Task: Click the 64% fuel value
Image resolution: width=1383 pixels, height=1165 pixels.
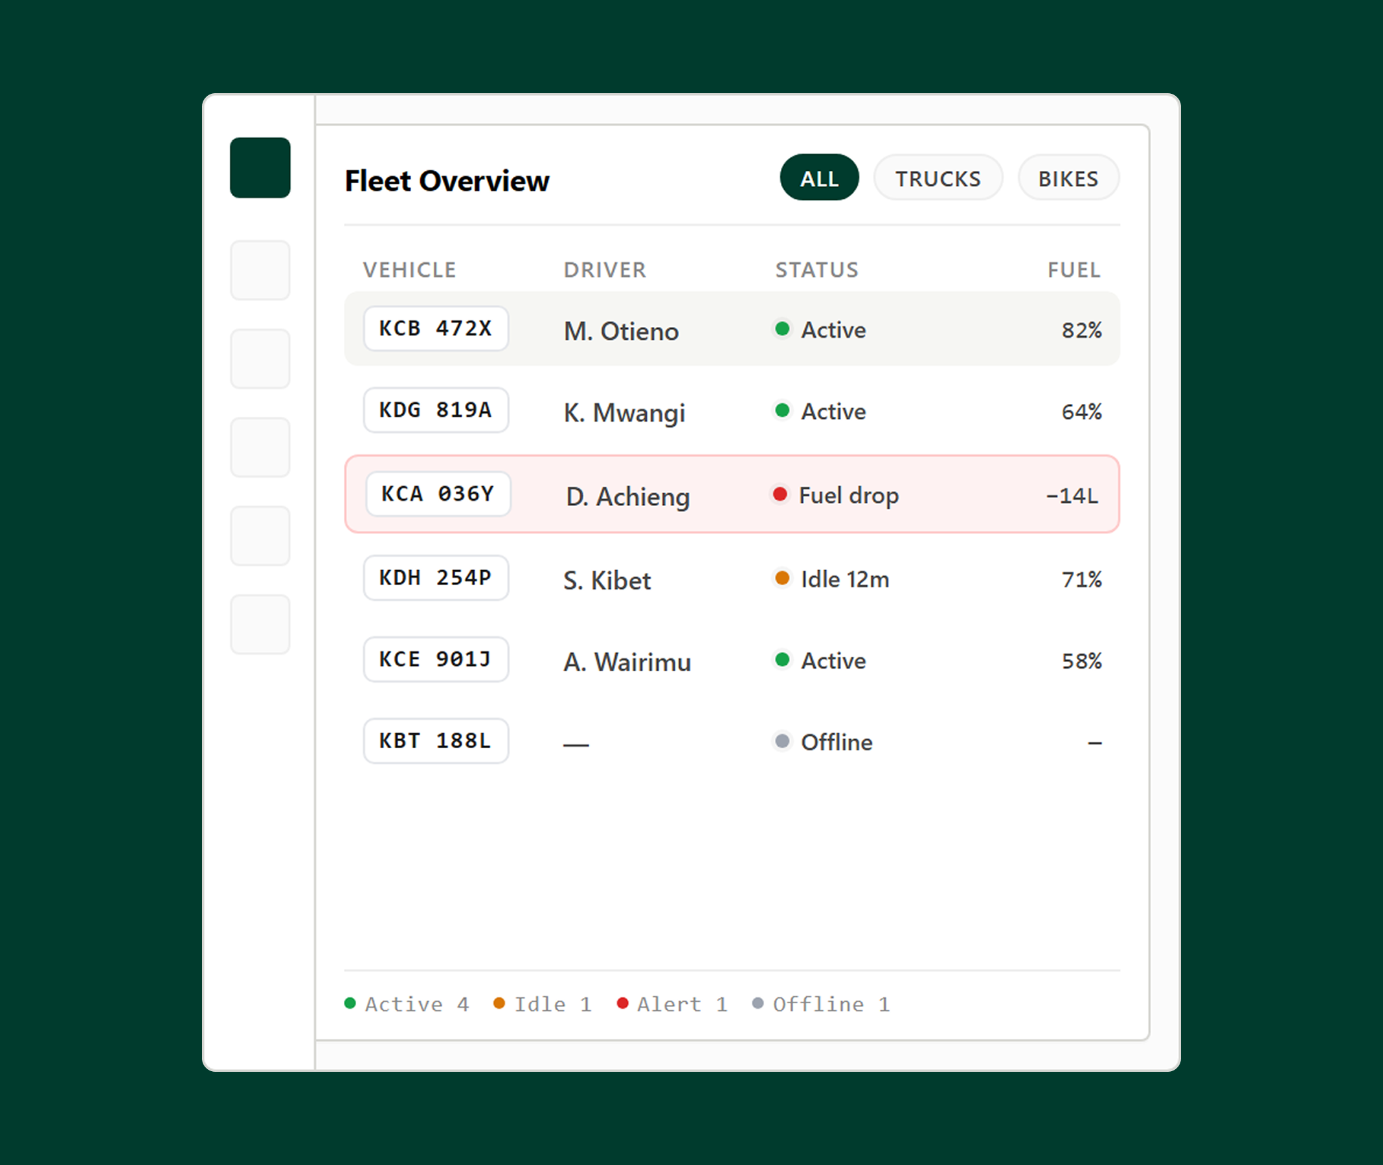Action: point(1081,412)
